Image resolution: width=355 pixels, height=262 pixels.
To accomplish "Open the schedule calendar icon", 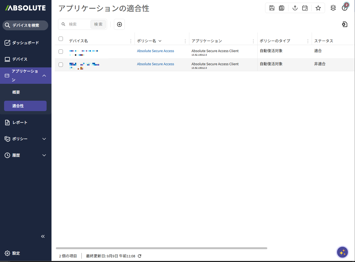I will tap(305, 8).
